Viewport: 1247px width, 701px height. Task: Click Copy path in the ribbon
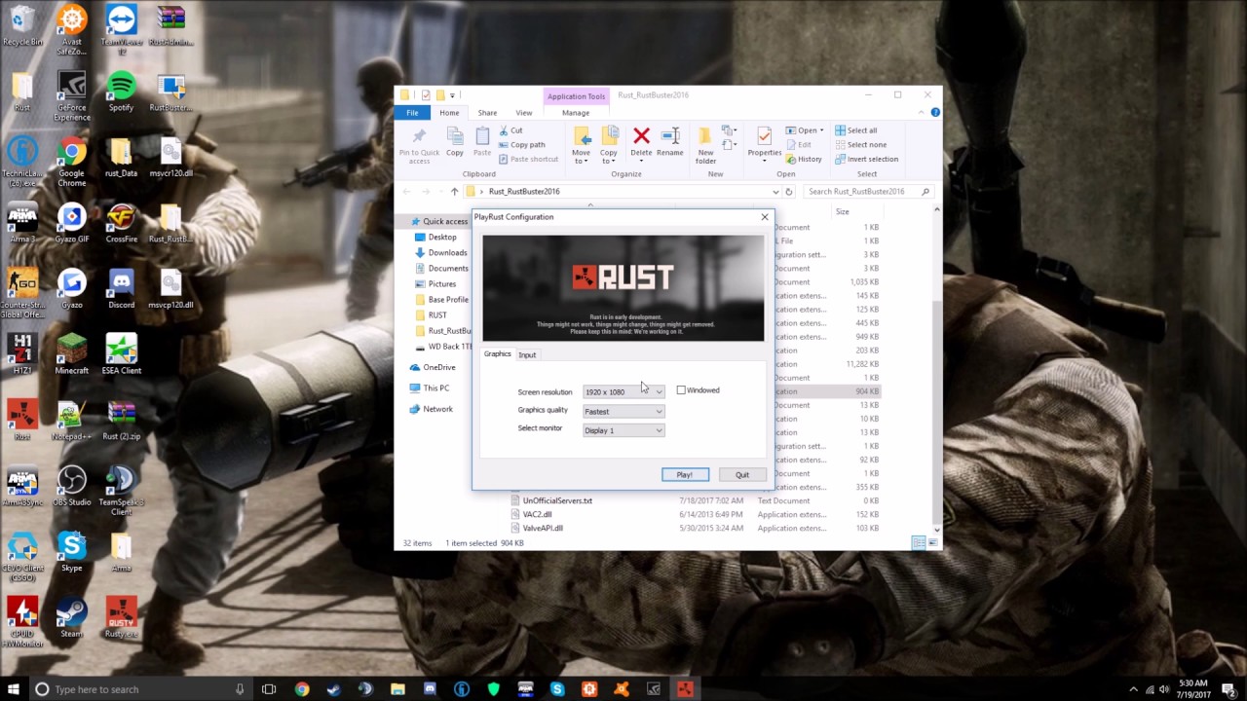(x=521, y=145)
